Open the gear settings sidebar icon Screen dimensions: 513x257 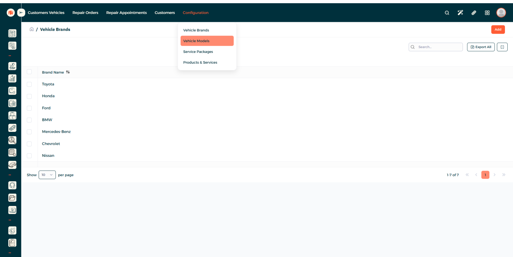click(12, 231)
